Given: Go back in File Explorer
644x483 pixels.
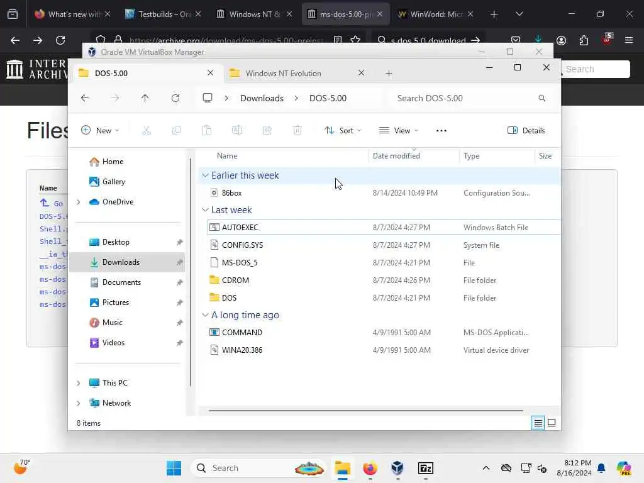Looking at the screenshot, I should 85,98.
